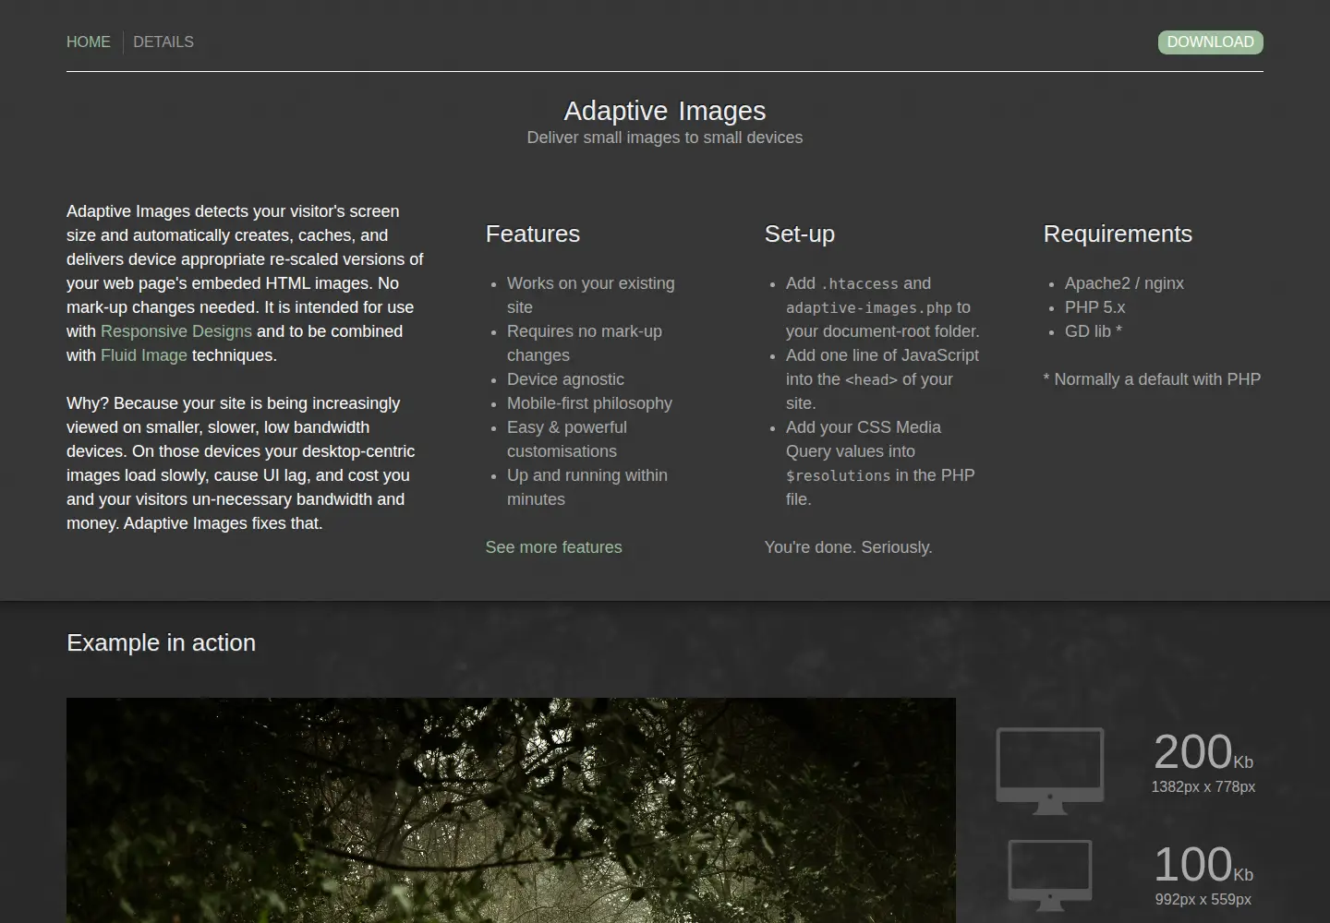Select the smaller monitor icon beside 100Kb
1330x923 pixels.
pos(1050,875)
